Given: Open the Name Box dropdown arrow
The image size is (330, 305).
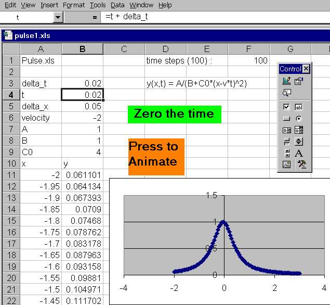Looking at the screenshot, I should 58,17.
